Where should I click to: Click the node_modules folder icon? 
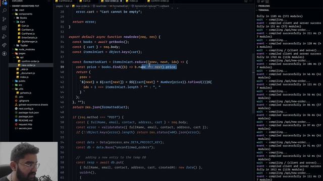click(16, 49)
